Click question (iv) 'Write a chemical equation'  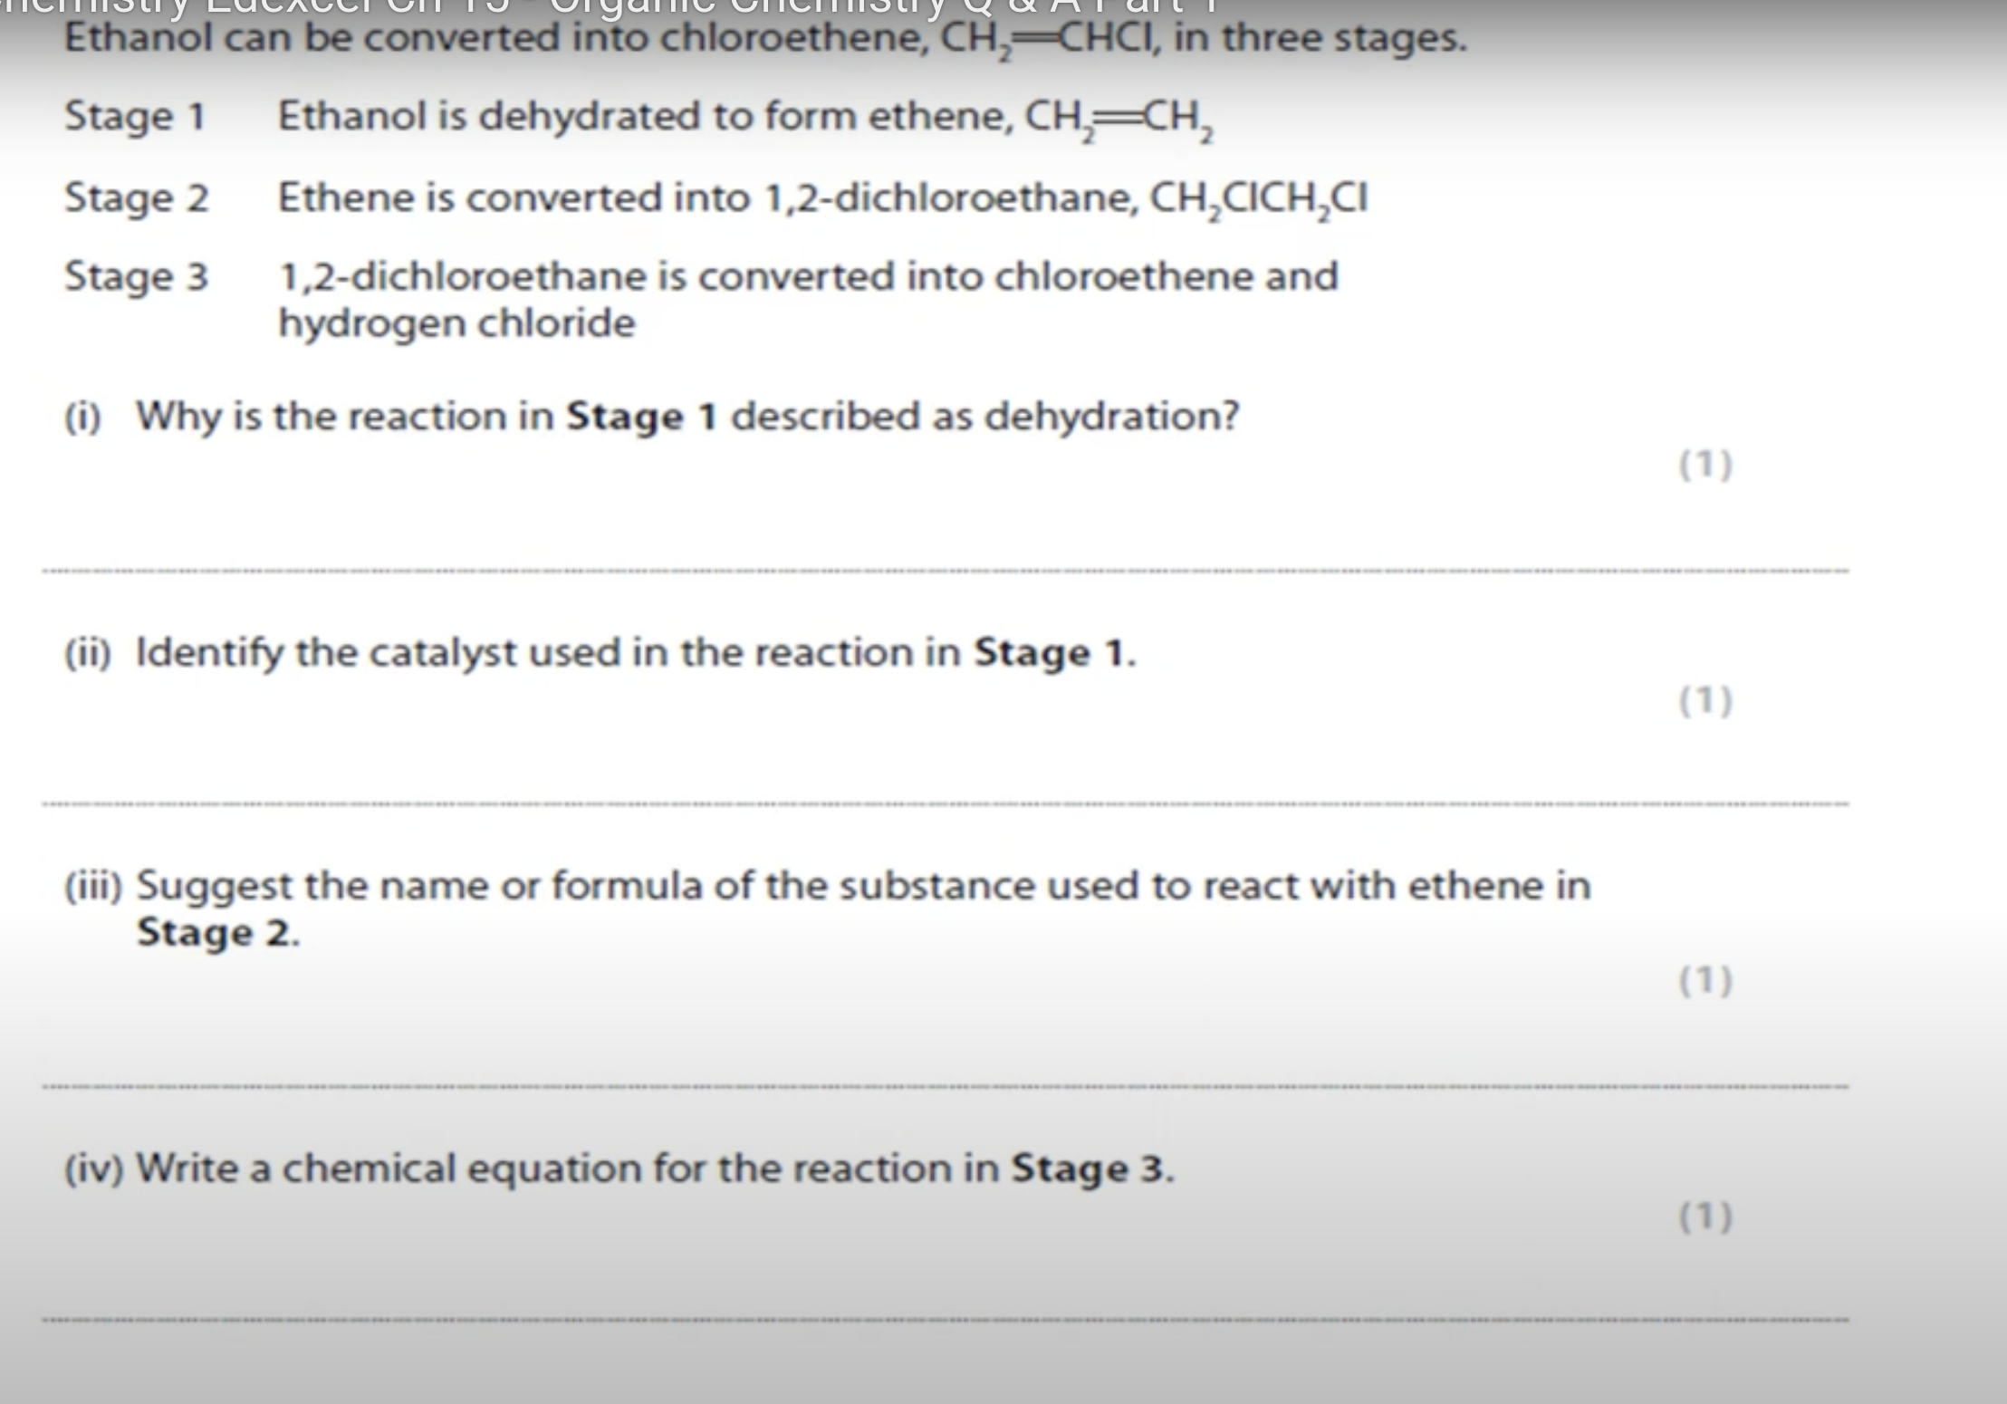(x=619, y=1168)
